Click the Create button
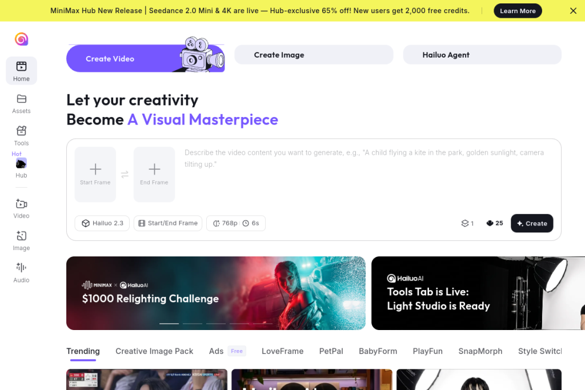585x390 pixels. 532,223
